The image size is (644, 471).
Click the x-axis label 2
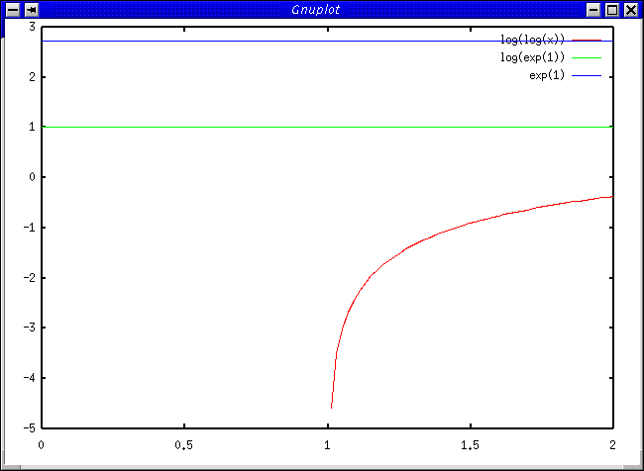(x=612, y=444)
